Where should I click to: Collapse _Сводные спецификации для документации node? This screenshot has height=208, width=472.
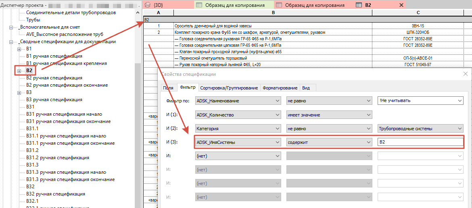point(11,42)
